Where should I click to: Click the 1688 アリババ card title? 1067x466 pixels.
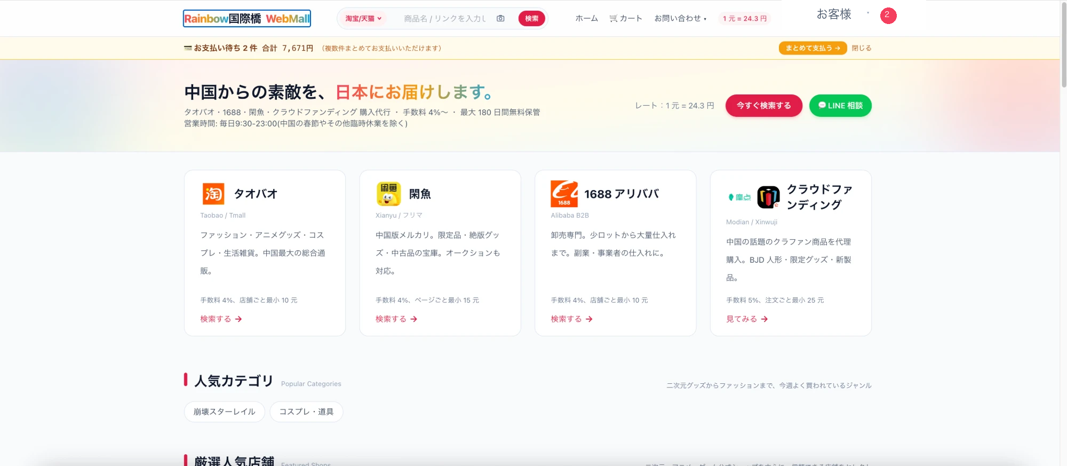(x=622, y=194)
